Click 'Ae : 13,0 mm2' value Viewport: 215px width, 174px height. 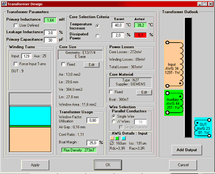[x=70, y=74]
